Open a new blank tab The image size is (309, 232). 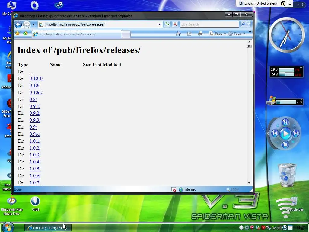[126, 34]
